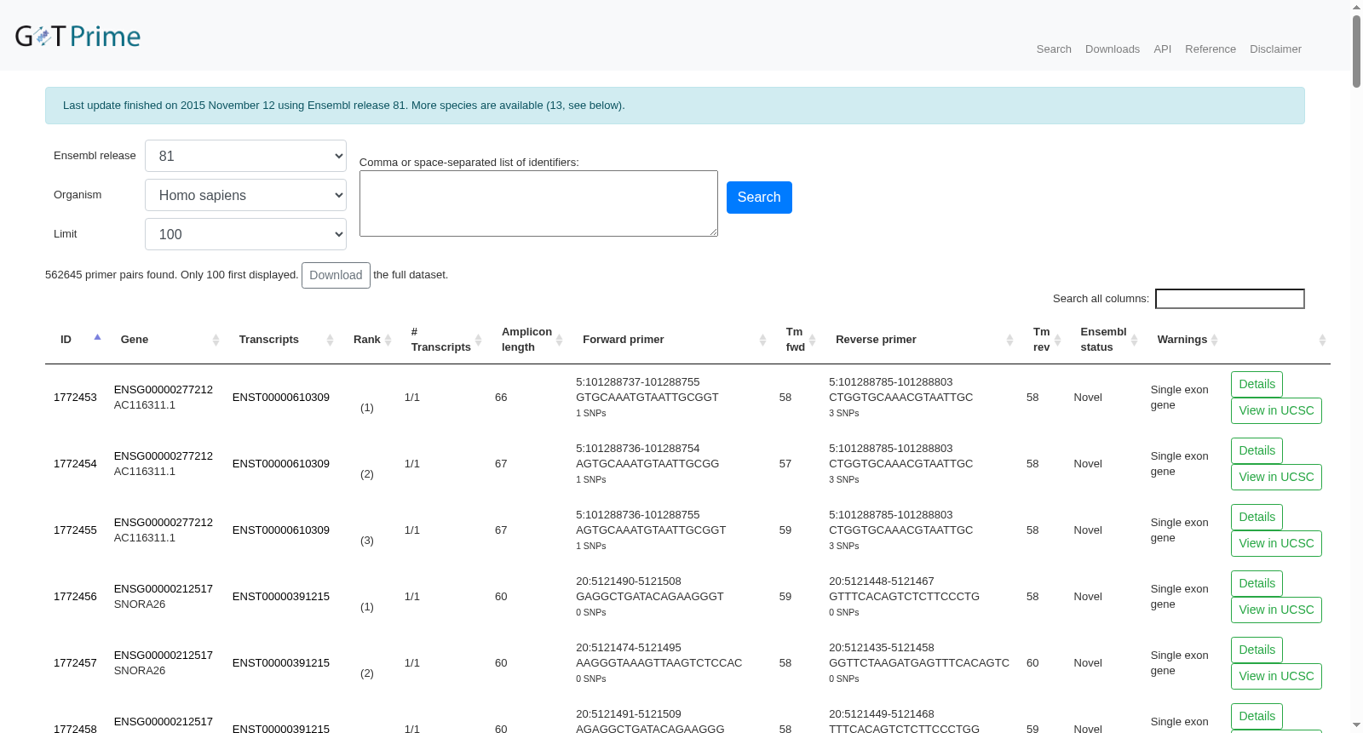
Task: View primer 1772453 in UCSC
Action: [x=1276, y=410]
